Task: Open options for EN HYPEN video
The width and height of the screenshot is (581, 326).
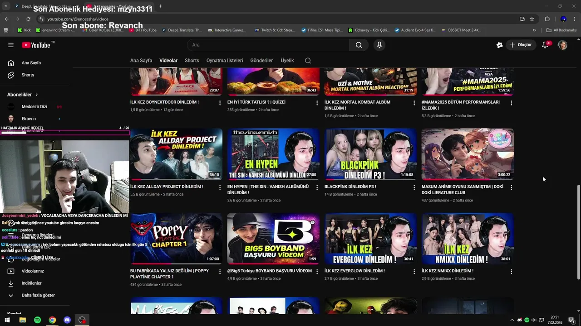Action: (317, 187)
